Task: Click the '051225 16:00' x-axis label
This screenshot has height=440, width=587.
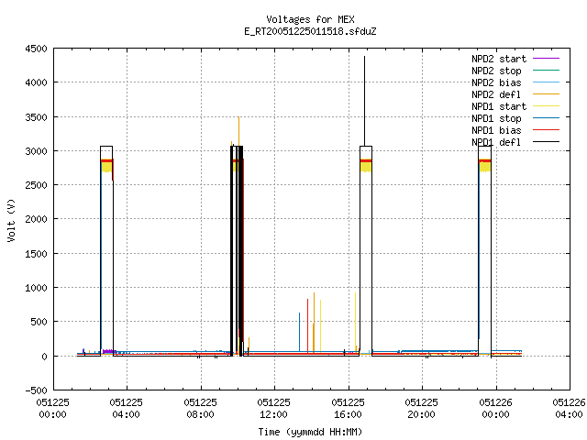Action: tap(348, 409)
